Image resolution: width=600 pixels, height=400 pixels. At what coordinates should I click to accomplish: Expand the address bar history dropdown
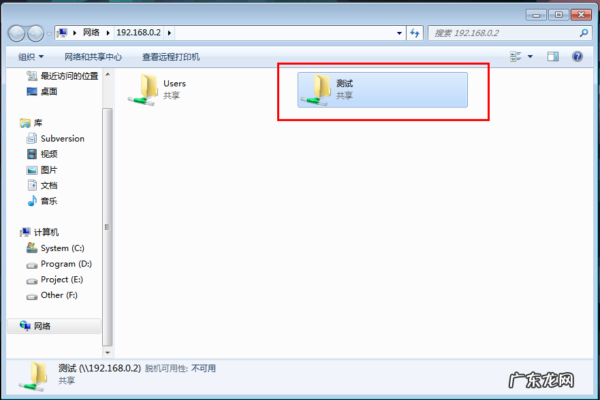pos(399,33)
